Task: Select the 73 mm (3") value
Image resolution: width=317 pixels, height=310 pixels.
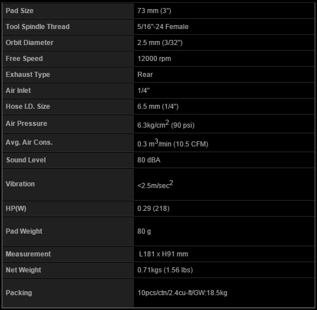Action: [x=155, y=11]
